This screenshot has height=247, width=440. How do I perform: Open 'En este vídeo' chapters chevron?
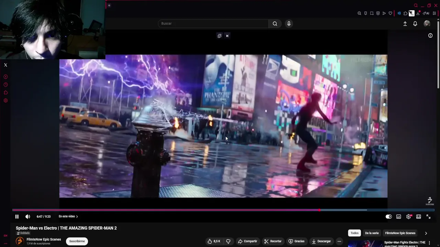(x=77, y=216)
